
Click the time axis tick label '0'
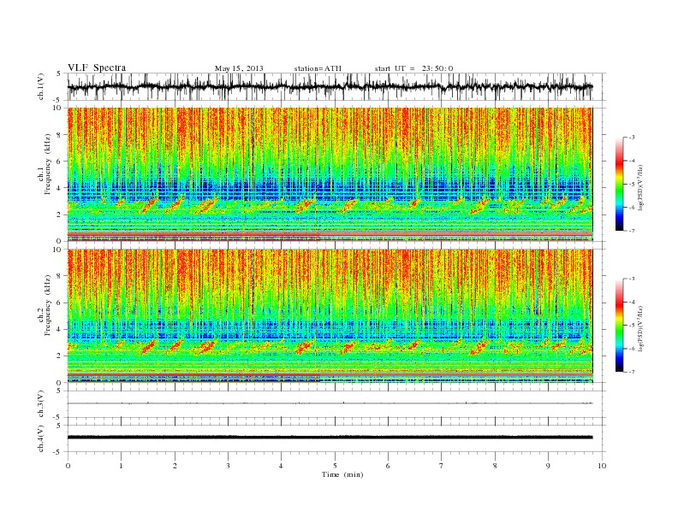(68, 466)
